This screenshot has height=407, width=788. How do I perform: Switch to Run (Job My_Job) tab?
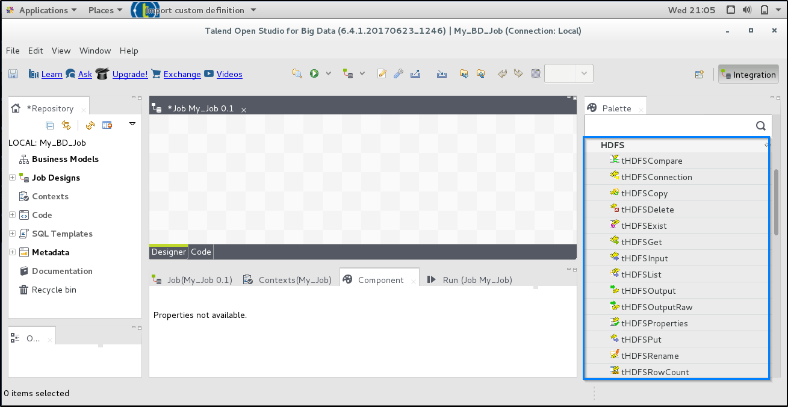pos(470,280)
